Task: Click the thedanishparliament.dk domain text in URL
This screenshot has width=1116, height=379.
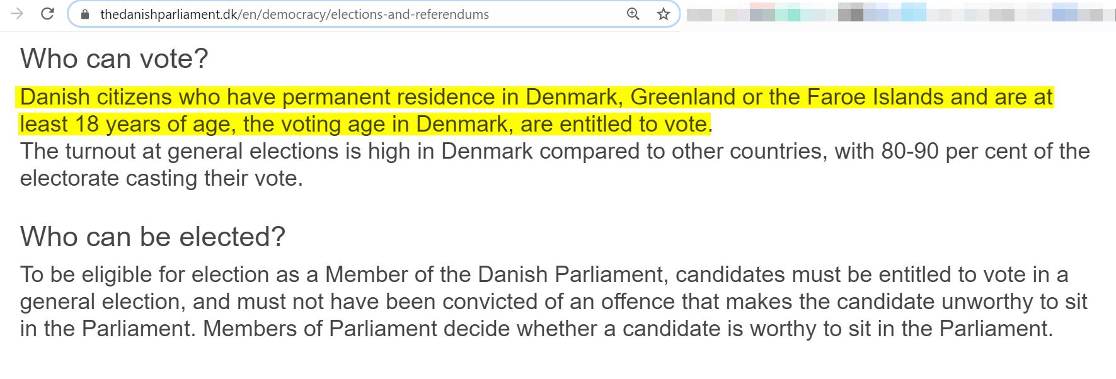Action: 168,14
